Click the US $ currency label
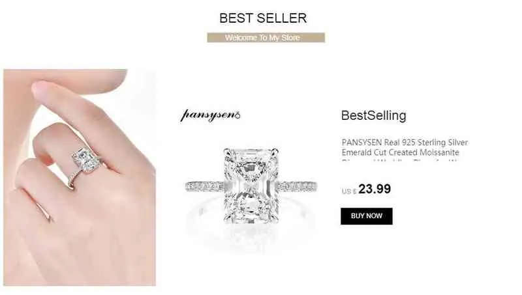This screenshot has width=522, height=295. tap(349, 191)
